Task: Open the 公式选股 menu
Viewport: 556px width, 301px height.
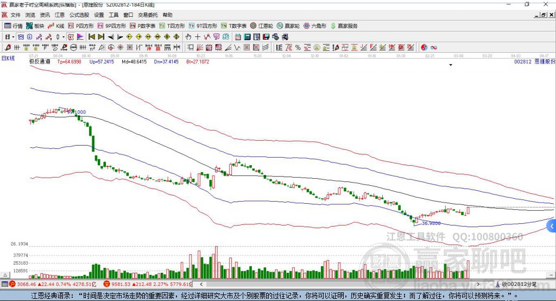Action: pos(79,15)
